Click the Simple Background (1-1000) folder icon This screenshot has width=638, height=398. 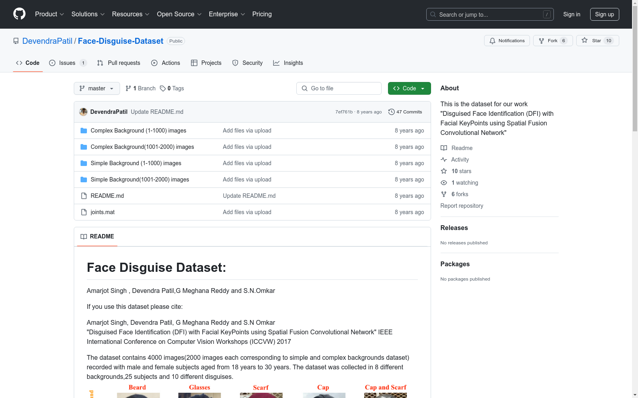[x=84, y=163]
